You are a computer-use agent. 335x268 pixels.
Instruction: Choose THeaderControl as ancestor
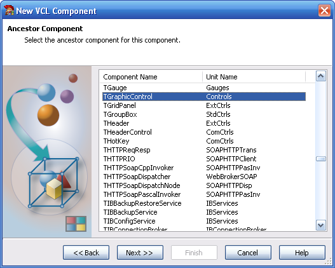[x=204, y=132]
